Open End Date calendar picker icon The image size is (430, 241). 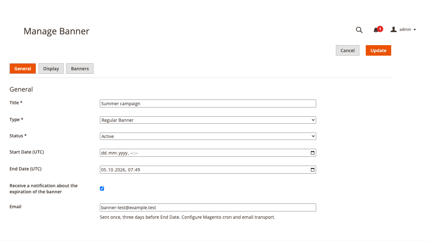click(313, 170)
